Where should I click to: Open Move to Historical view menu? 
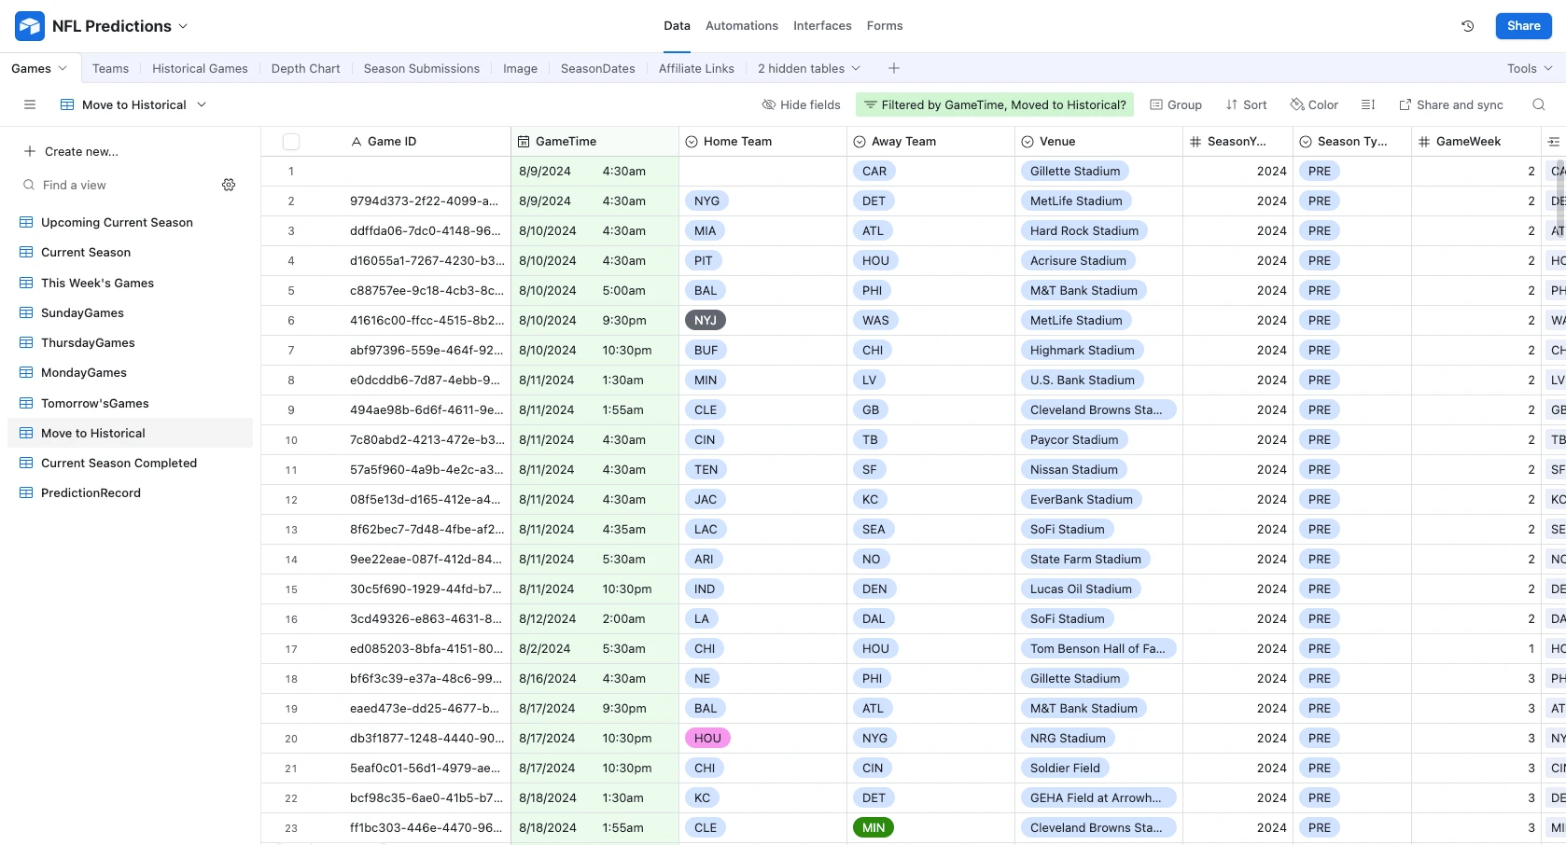point(133,104)
